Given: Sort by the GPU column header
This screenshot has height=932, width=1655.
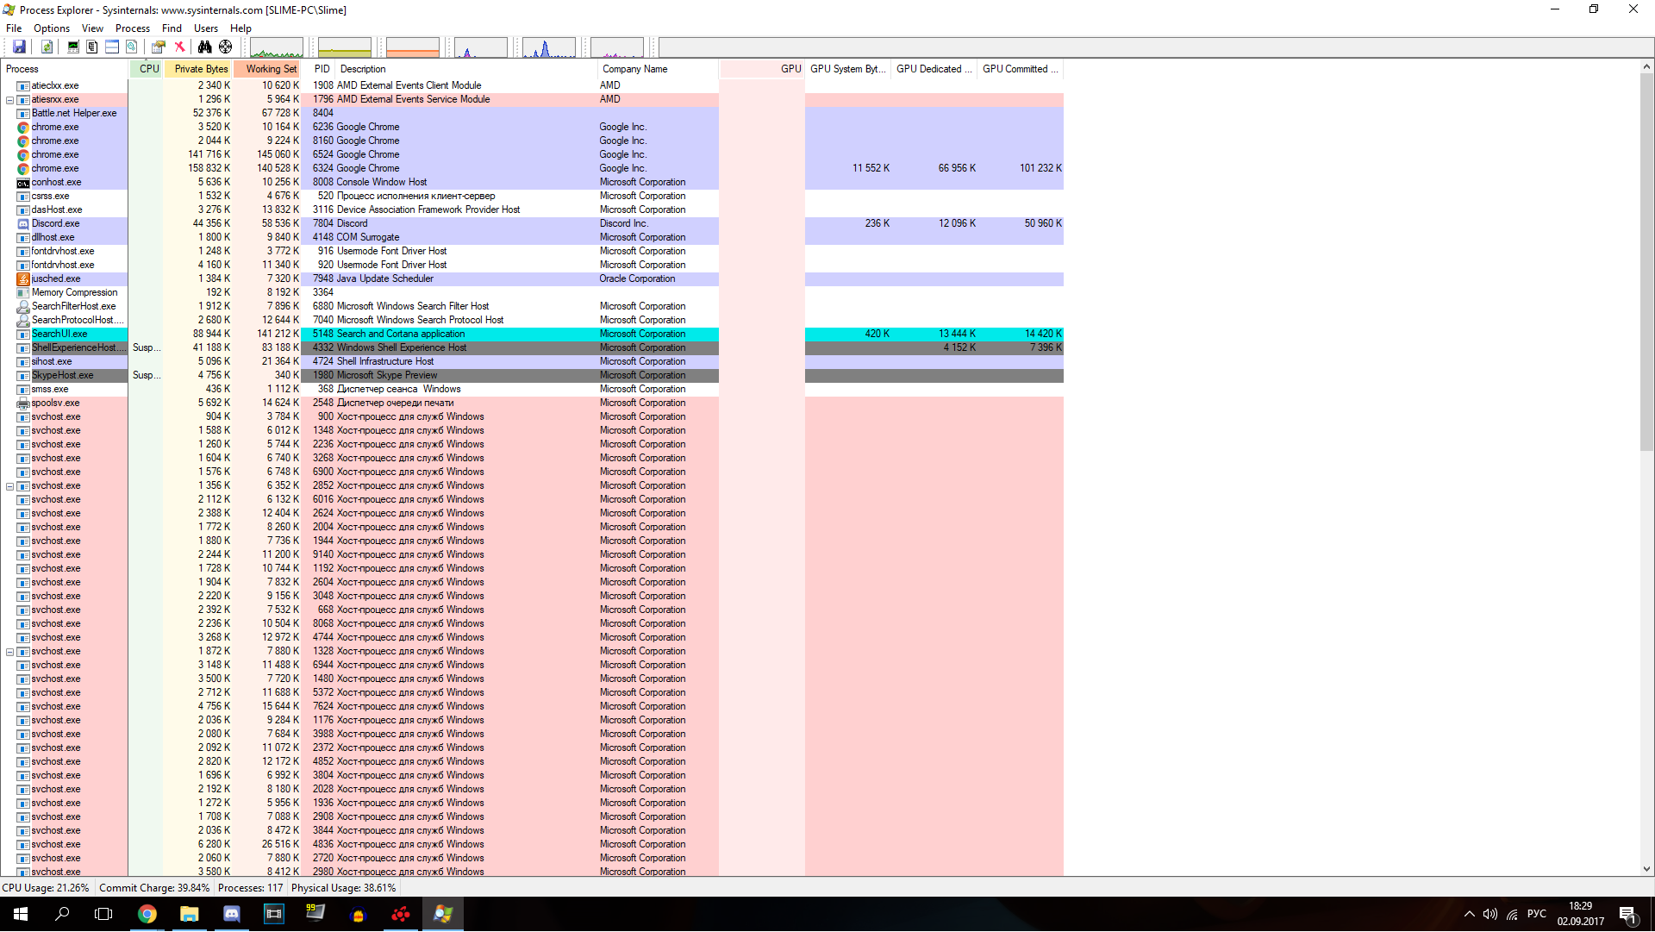Looking at the screenshot, I should point(762,69).
